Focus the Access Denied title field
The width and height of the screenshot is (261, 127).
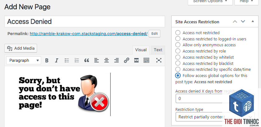(84, 22)
